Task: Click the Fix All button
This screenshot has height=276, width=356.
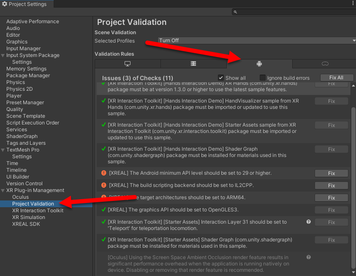Action: tap(337, 78)
